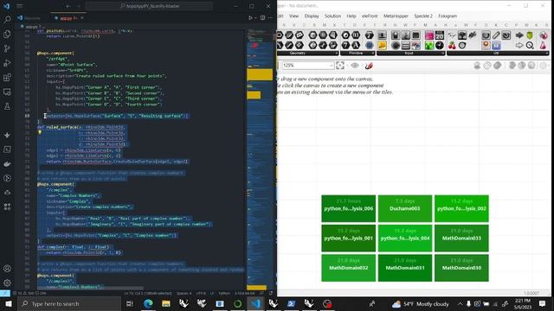554x311 pixels.
Task: Open the Windows Start menu
Action: (x=9, y=303)
